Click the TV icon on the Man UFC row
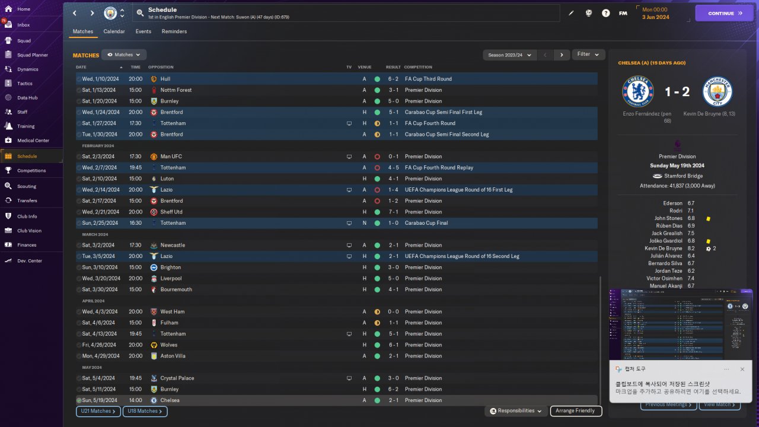This screenshot has height=427, width=759. click(x=349, y=157)
